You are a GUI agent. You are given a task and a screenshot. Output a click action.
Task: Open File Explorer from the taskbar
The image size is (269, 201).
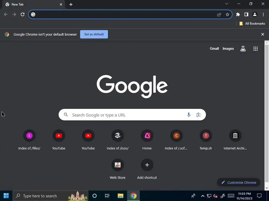tap(120, 196)
